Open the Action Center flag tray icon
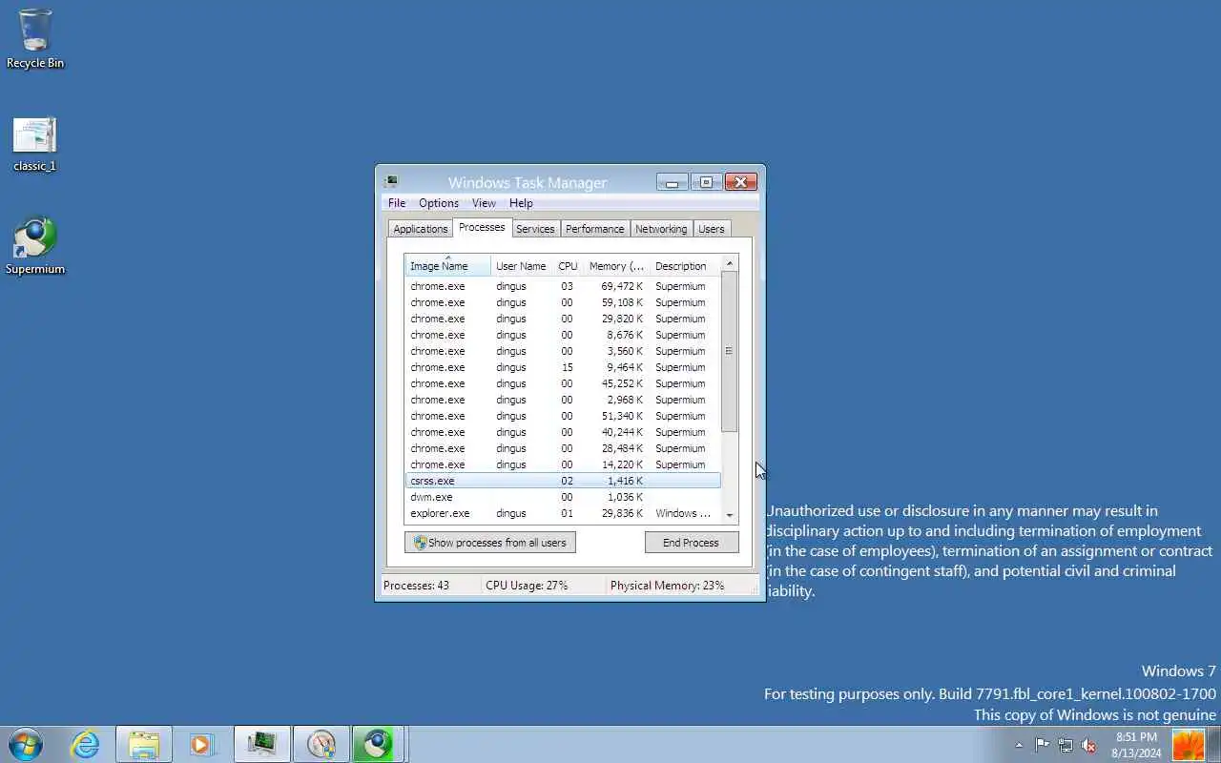The image size is (1221, 763). click(1042, 745)
